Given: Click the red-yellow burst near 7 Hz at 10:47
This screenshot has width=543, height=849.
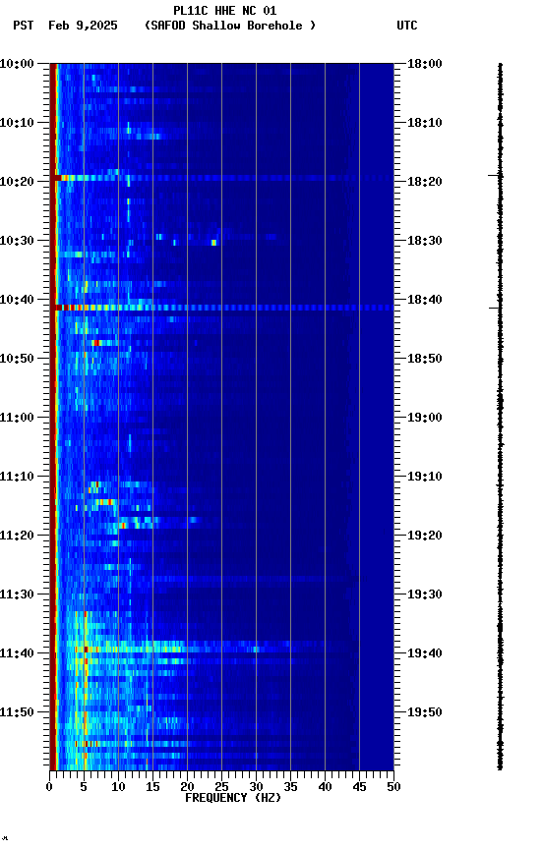Looking at the screenshot, I should click(x=97, y=343).
